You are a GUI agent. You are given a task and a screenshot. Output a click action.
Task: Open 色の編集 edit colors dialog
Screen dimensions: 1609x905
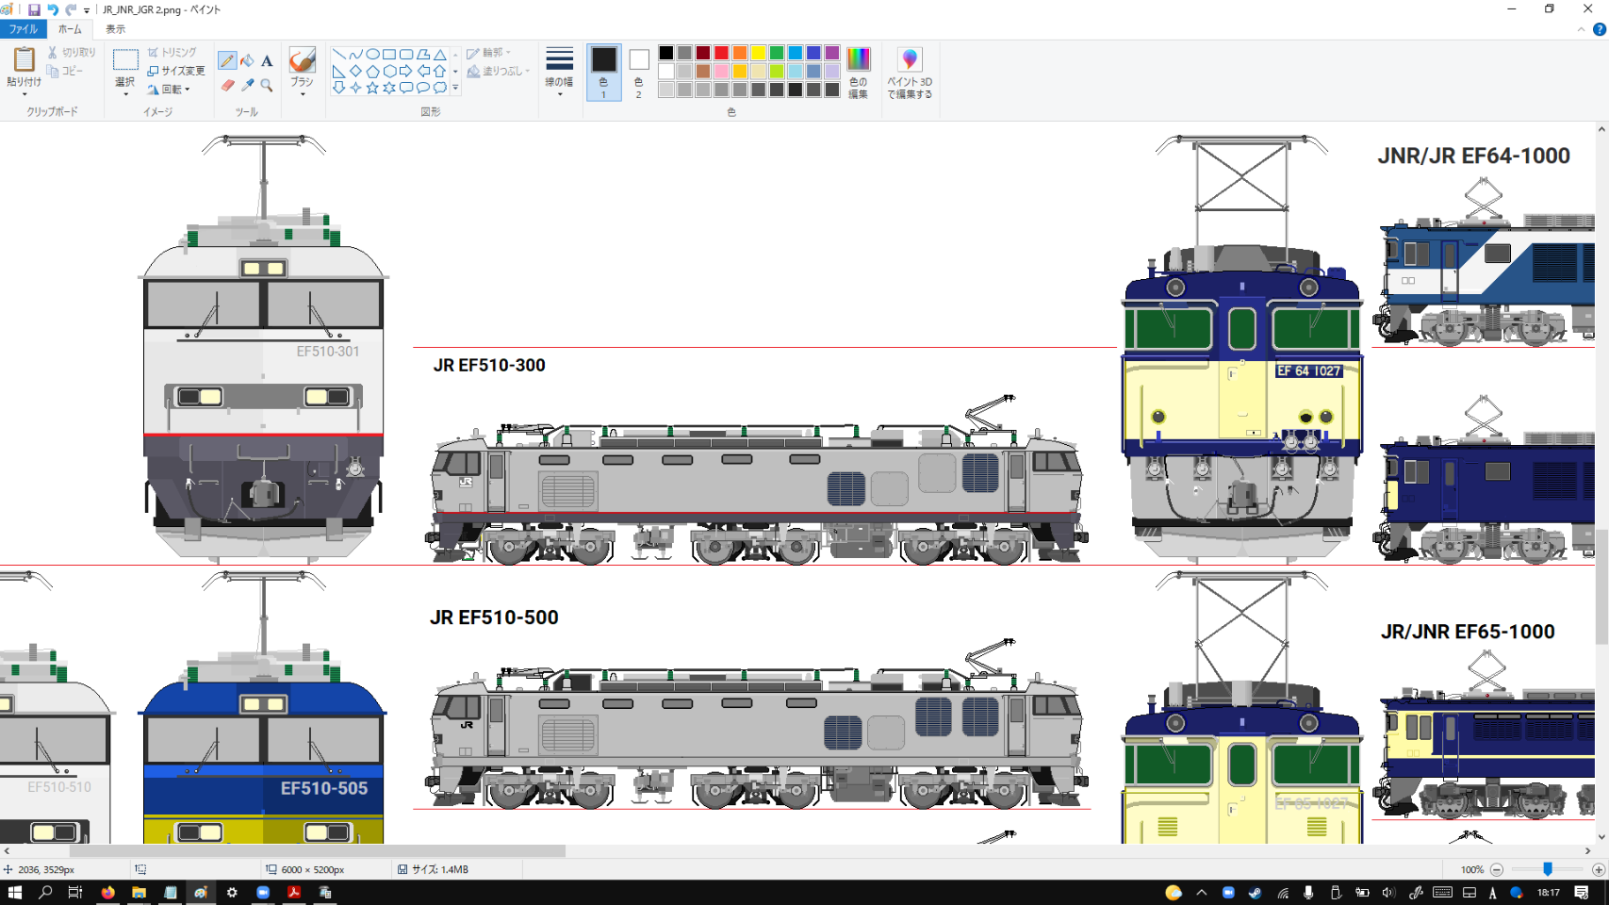pyautogui.click(x=858, y=72)
